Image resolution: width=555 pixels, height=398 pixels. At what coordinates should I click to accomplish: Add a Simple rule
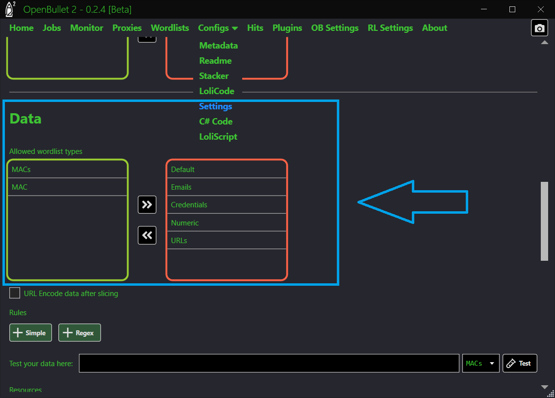[30, 333]
